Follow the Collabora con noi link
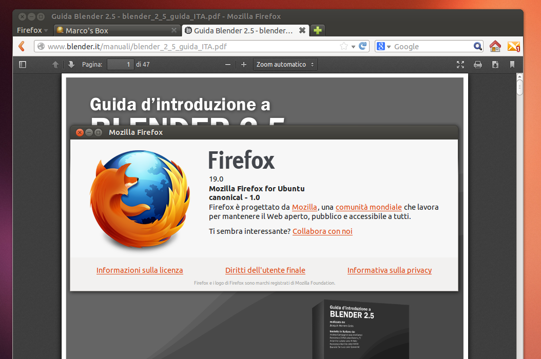 322,231
